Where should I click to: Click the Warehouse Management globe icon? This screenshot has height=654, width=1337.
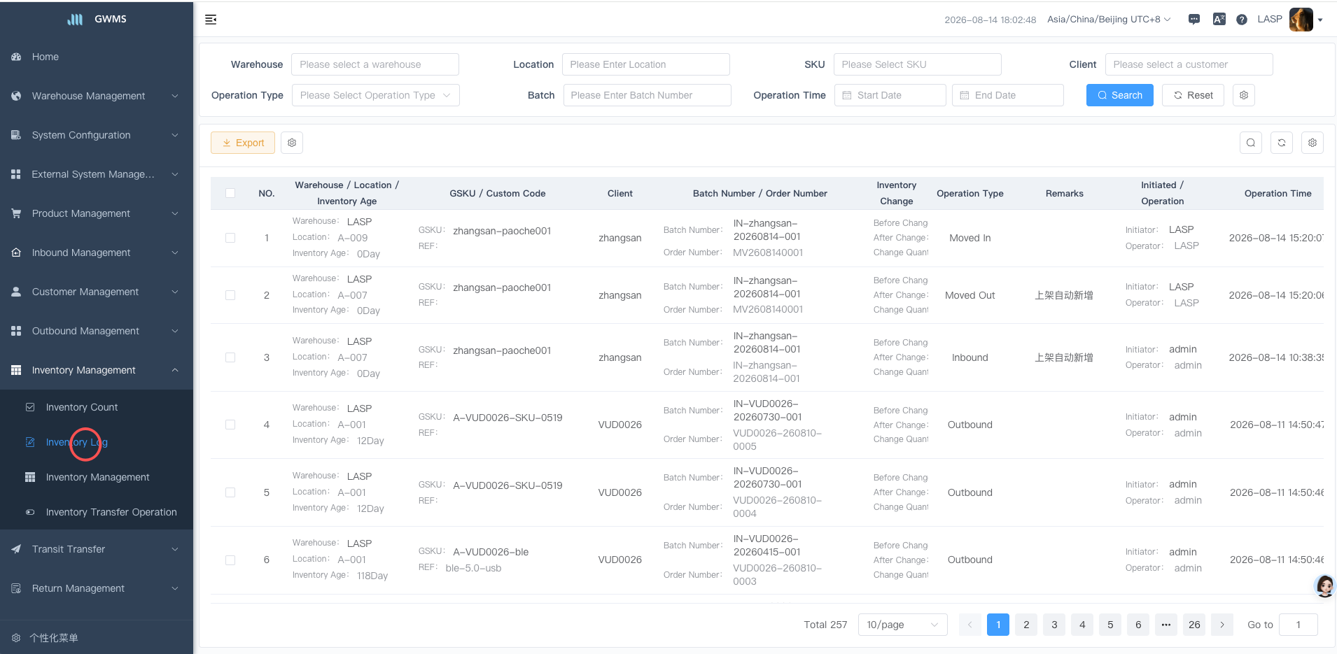(x=16, y=96)
